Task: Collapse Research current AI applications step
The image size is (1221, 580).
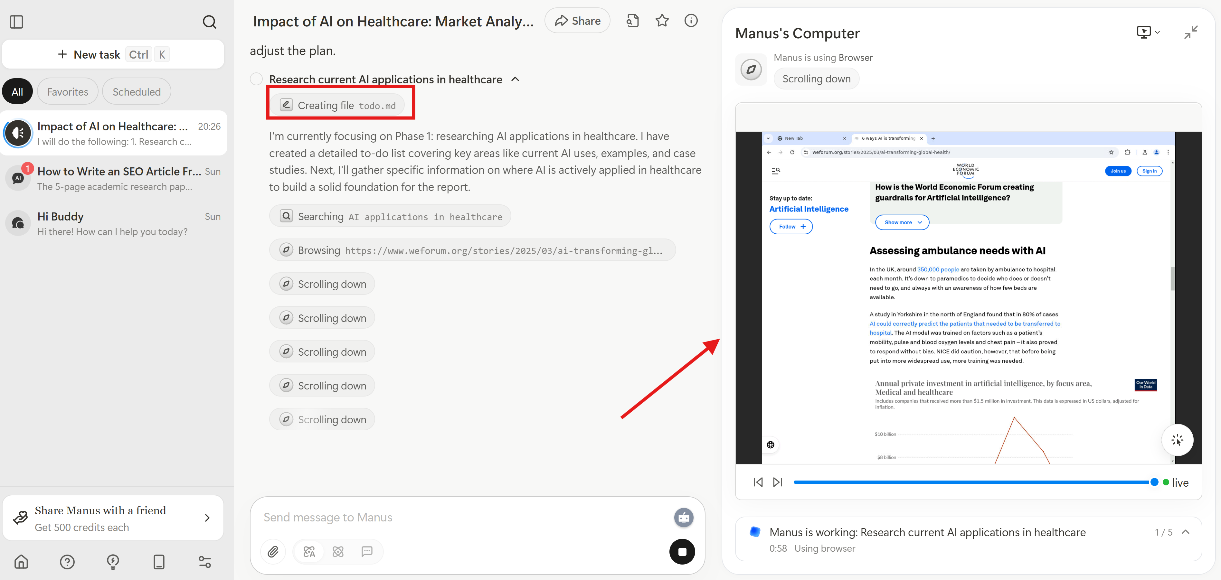Action: [515, 79]
